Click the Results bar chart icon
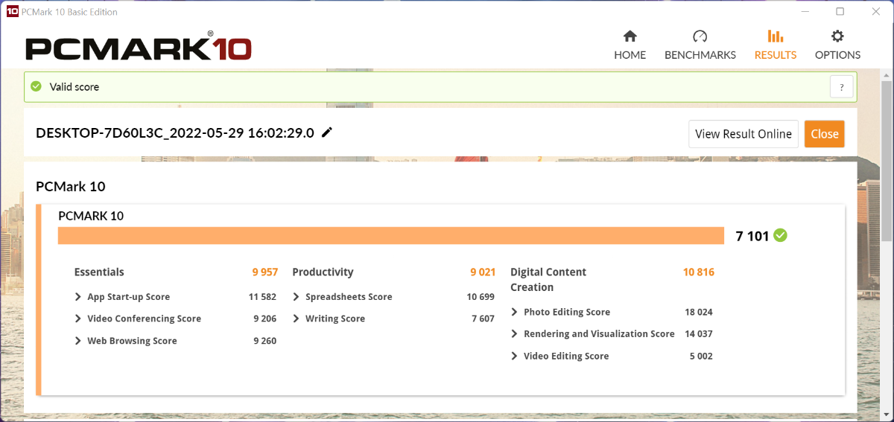 [x=775, y=36]
